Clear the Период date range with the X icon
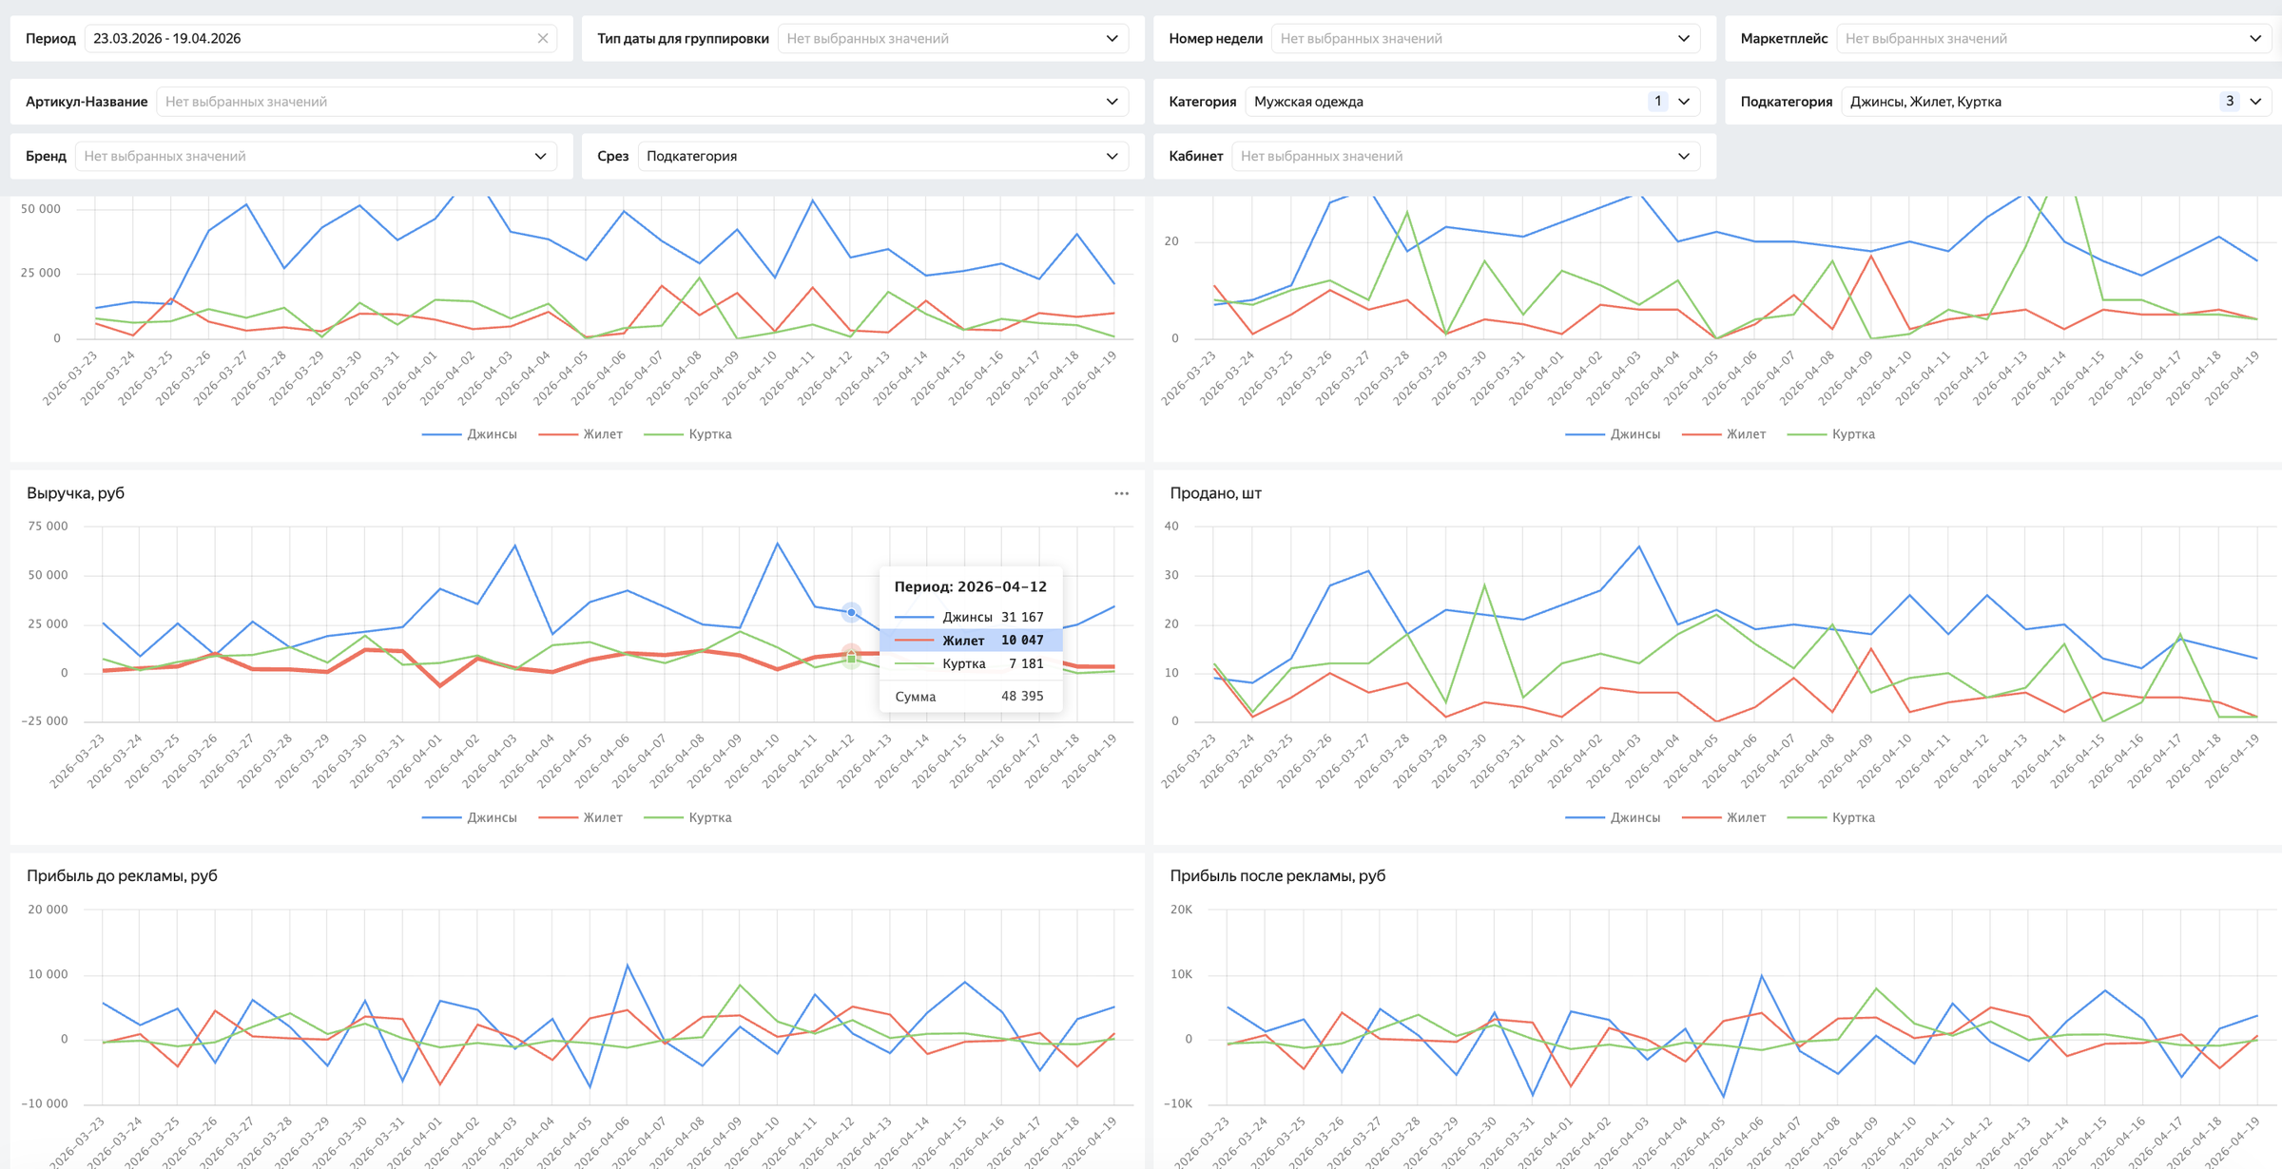The image size is (2282, 1169). [543, 39]
